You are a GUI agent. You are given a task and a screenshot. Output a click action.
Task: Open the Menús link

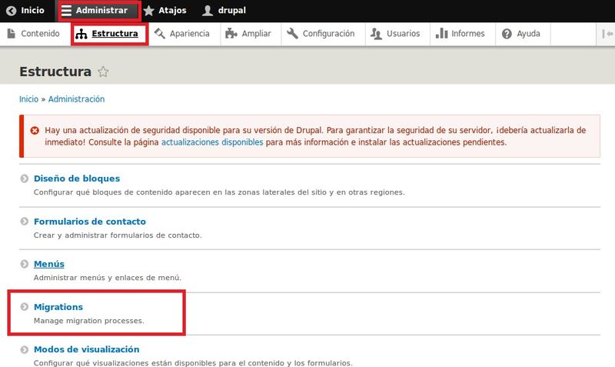[49, 264]
